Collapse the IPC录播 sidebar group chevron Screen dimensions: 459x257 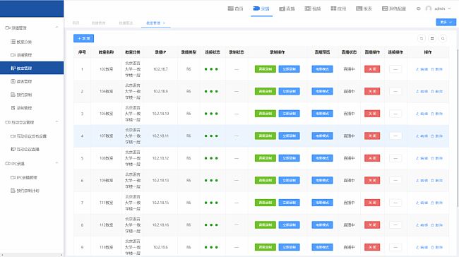pyautogui.click(x=56, y=163)
